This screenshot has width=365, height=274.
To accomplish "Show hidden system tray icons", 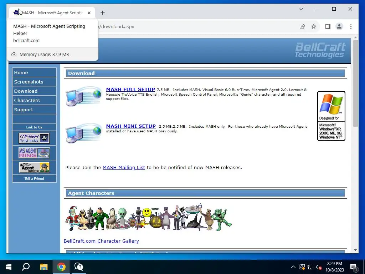I will pyautogui.click(x=293, y=267).
